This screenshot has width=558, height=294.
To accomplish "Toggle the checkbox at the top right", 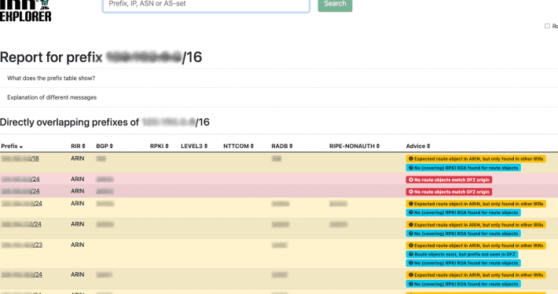I will 547,26.
